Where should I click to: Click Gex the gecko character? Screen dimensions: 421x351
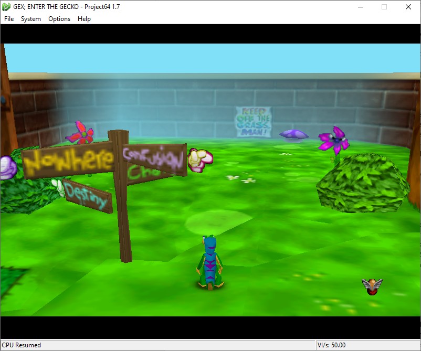coord(210,263)
